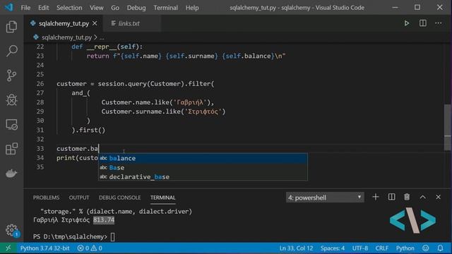The image size is (452, 254).
Task: Place cursor on 'def __repr__(self):' line
Action: click(107, 47)
